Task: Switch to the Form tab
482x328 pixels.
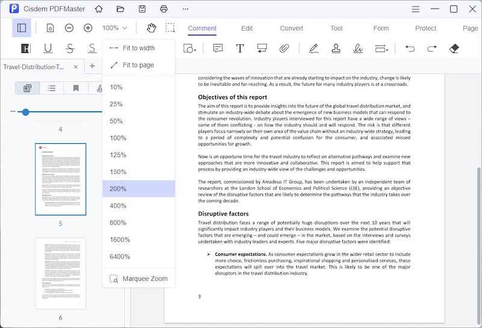Action: (381, 28)
